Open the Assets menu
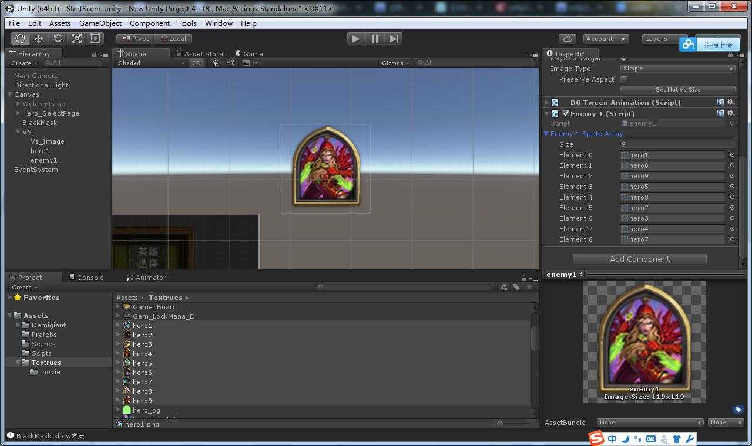This screenshot has width=752, height=446. point(60,23)
